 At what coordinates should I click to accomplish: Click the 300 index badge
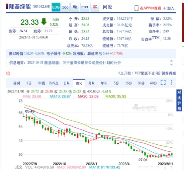(x=65, y=7)
